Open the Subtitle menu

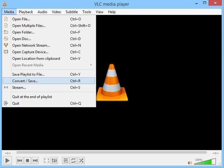tap(72, 12)
